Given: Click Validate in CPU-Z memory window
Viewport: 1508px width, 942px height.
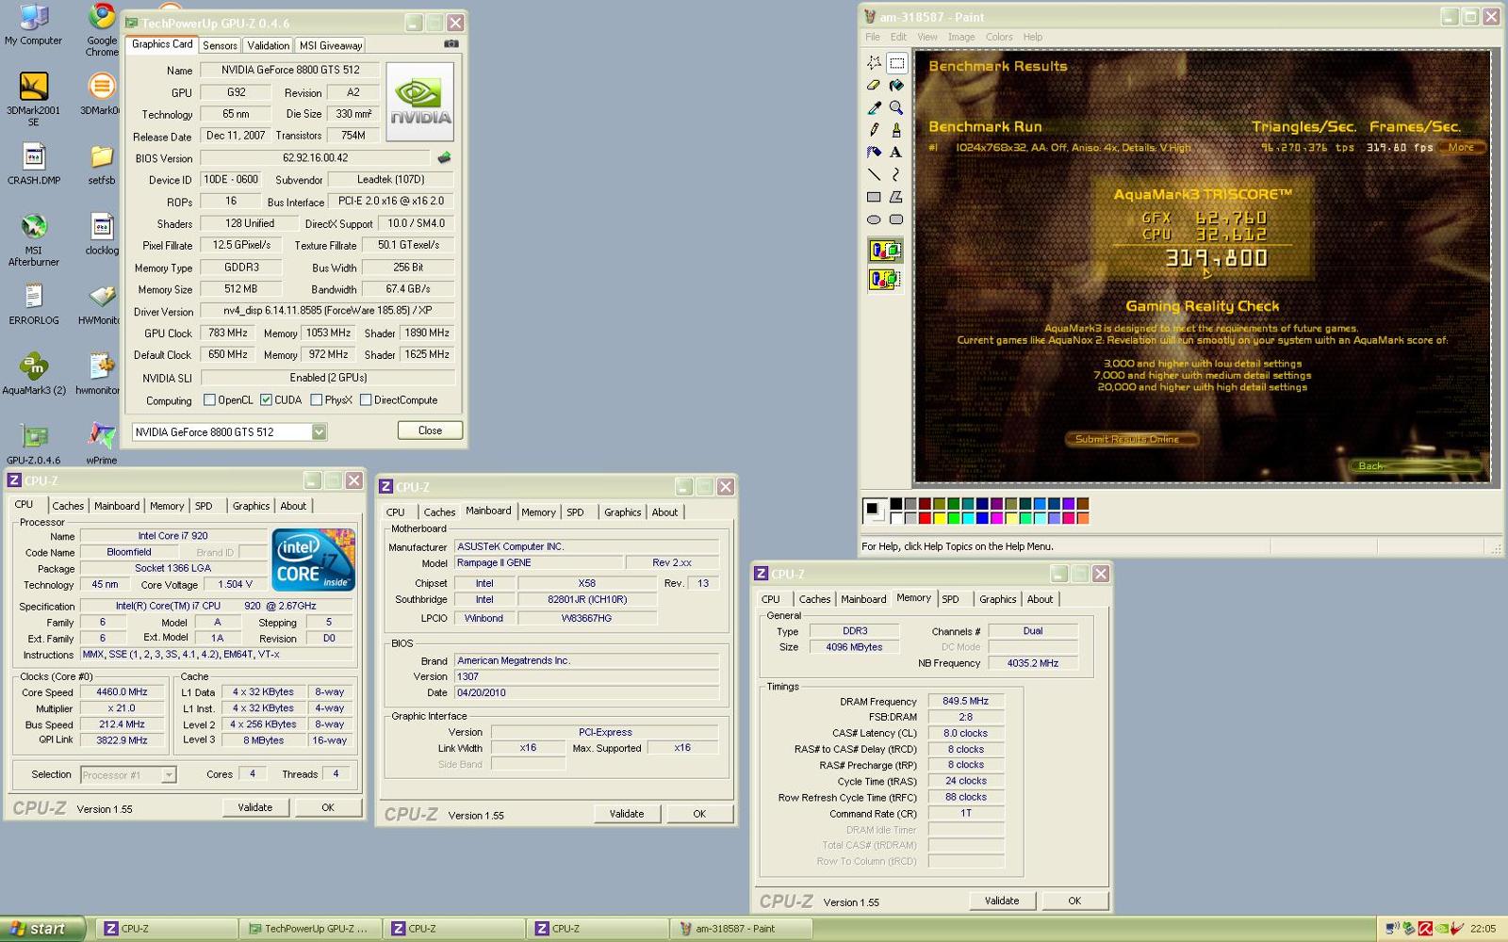Looking at the screenshot, I should pyautogui.click(x=1002, y=901).
